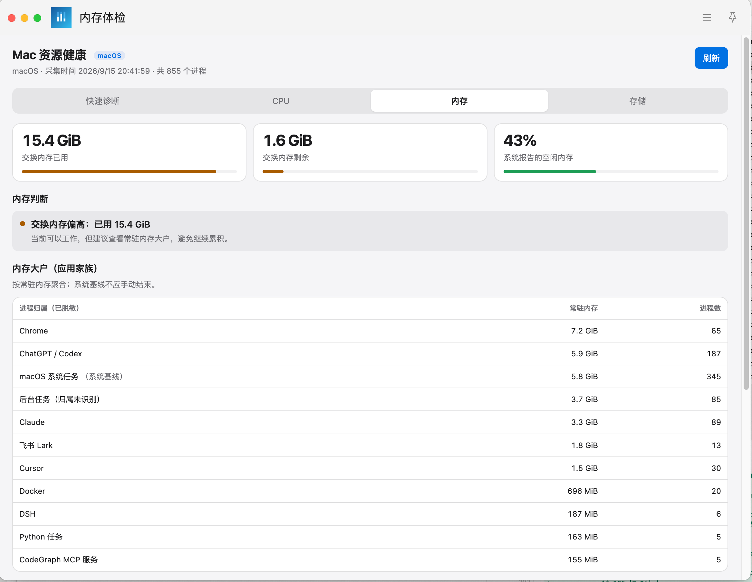Click the process count 187

click(713, 353)
